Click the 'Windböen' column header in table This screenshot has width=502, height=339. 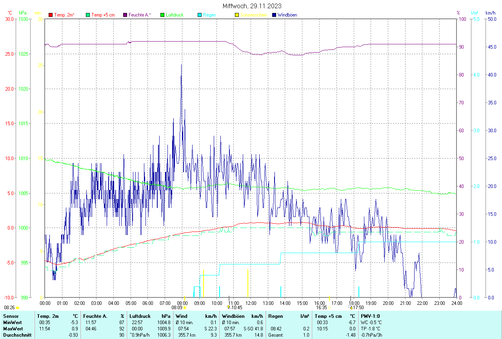coord(233,316)
